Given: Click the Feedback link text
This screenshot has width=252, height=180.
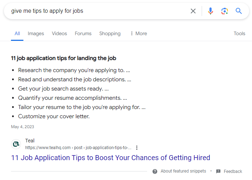Looking at the screenshot, I should (233, 171).
